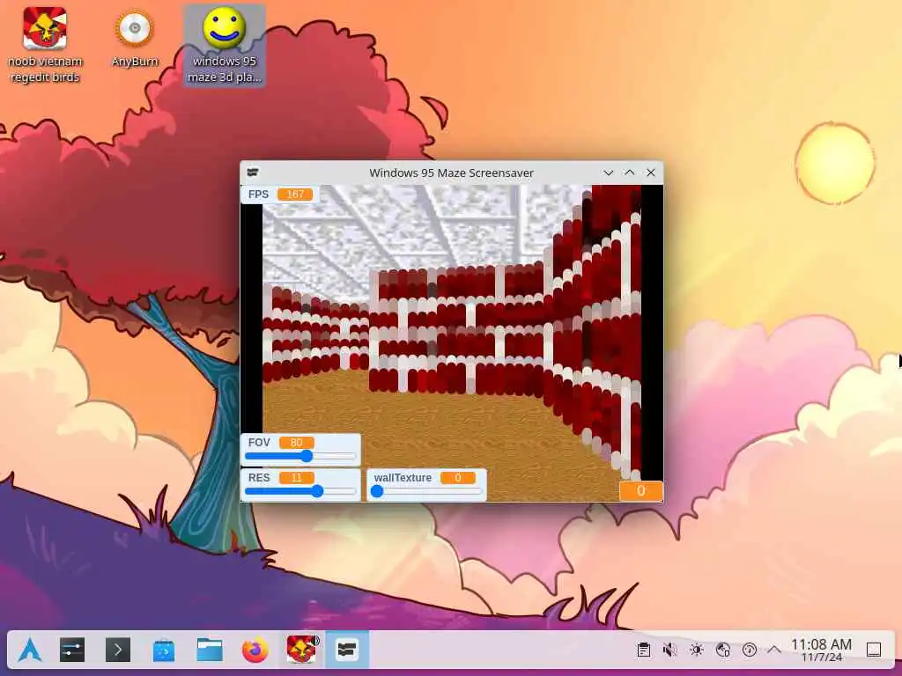
Task: Minimize the Windows 95 Maze Screensaver window
Action: (x=608, y=173)
